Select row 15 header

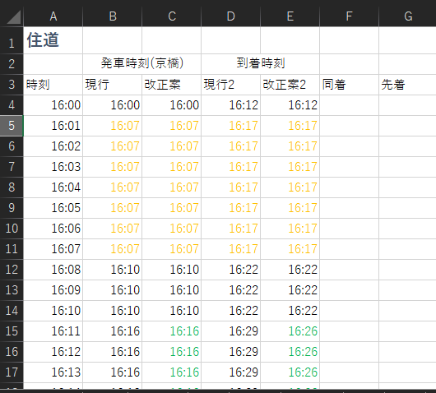pos(12,331)
